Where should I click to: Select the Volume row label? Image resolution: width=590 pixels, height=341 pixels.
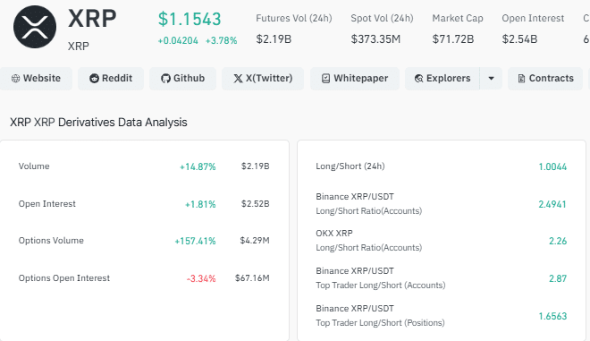pyautogui.click(x=34, y=166)
